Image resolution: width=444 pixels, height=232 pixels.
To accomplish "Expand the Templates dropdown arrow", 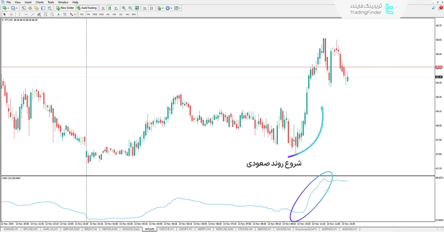I will click(180, 8).
